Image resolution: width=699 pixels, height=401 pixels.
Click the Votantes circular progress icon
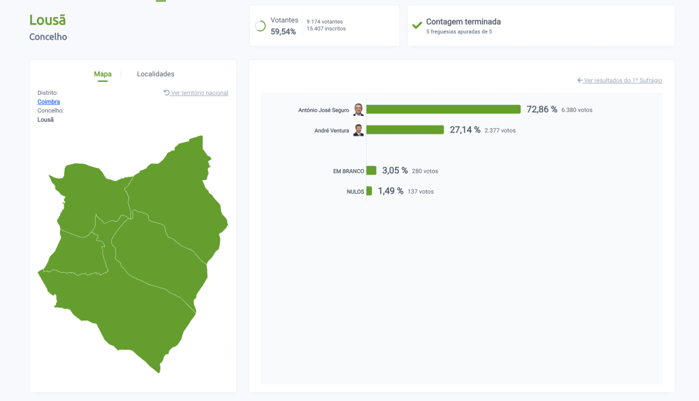tap(260, 26)
